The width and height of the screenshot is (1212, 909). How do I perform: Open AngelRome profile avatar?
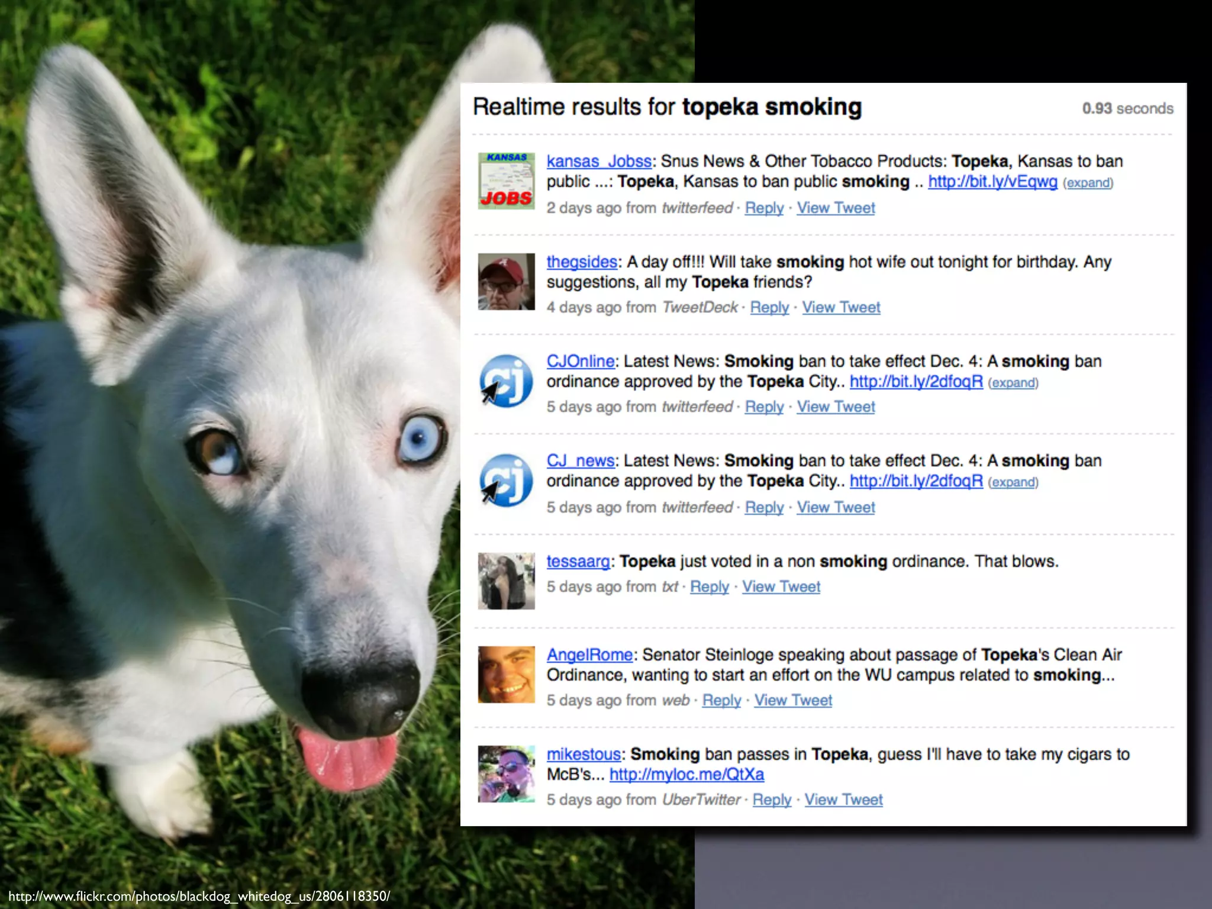(x=507, y=675)
